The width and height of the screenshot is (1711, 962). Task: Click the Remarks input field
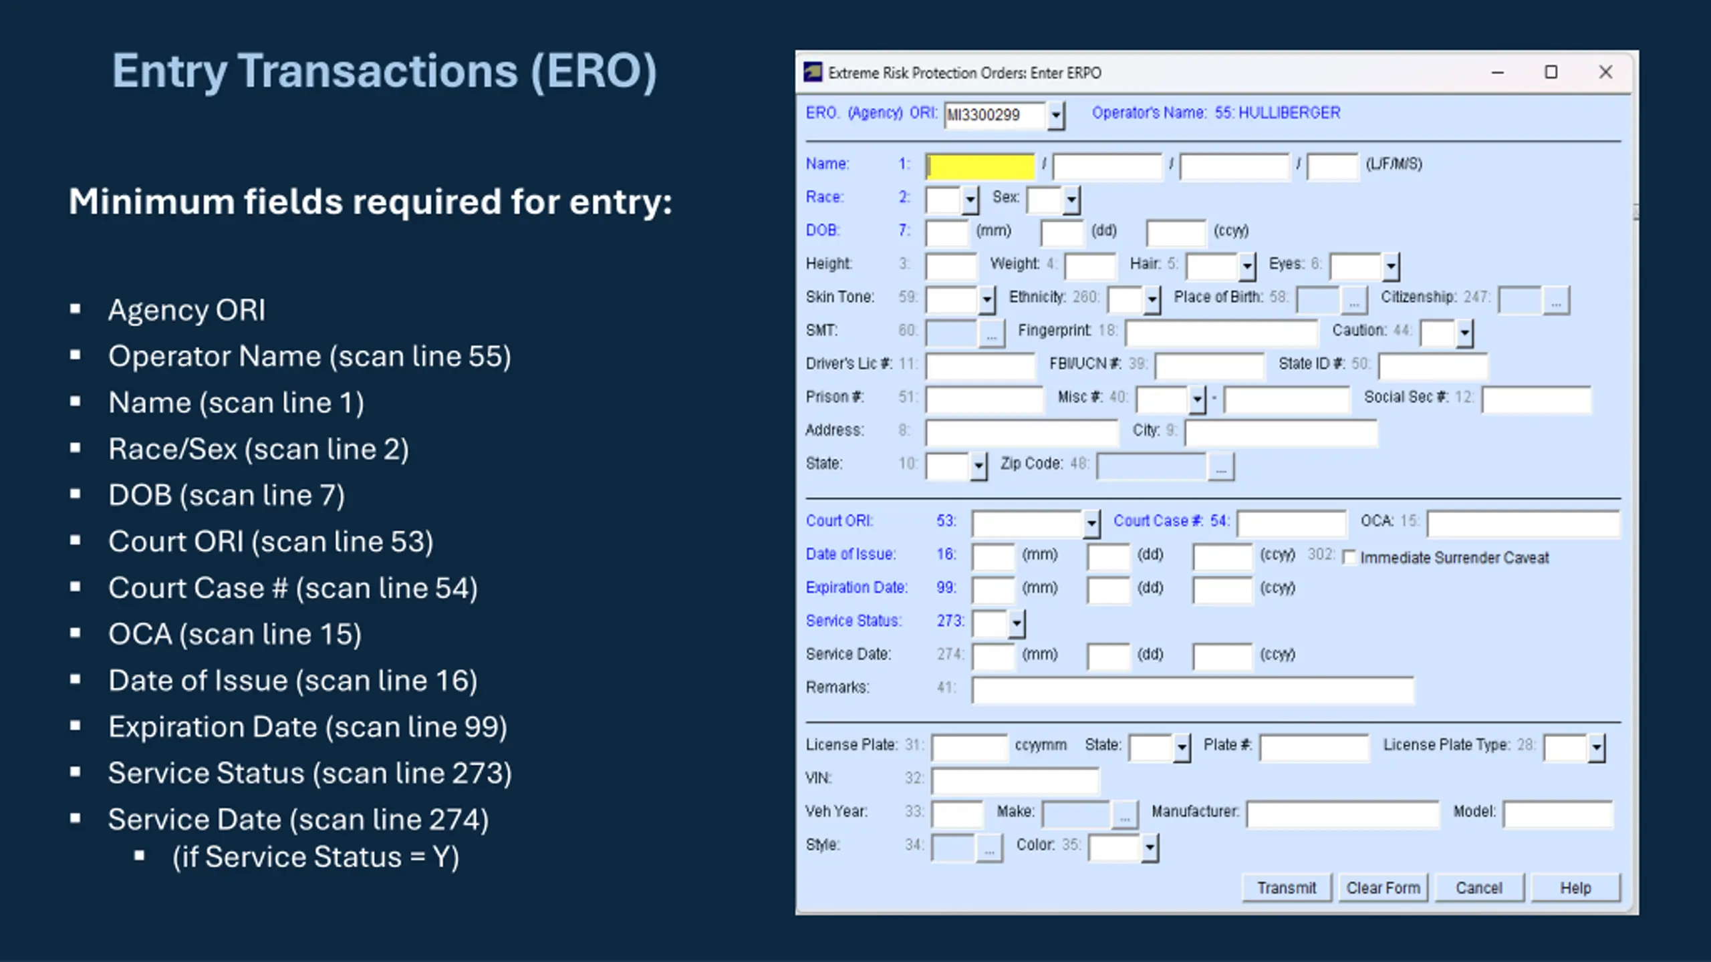click(1193, 691)
